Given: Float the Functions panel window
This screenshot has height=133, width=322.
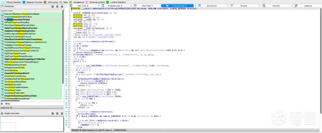Looking at the screenshot, I should tap(57, 6).
